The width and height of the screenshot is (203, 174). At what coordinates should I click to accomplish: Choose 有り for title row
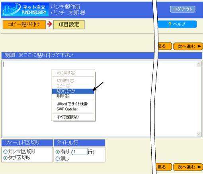pyautogui.click(x=58, y=152)
